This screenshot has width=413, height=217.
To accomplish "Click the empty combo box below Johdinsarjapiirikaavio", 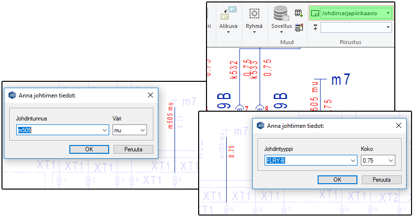I will pyautogui.click(x=356, y=27).
